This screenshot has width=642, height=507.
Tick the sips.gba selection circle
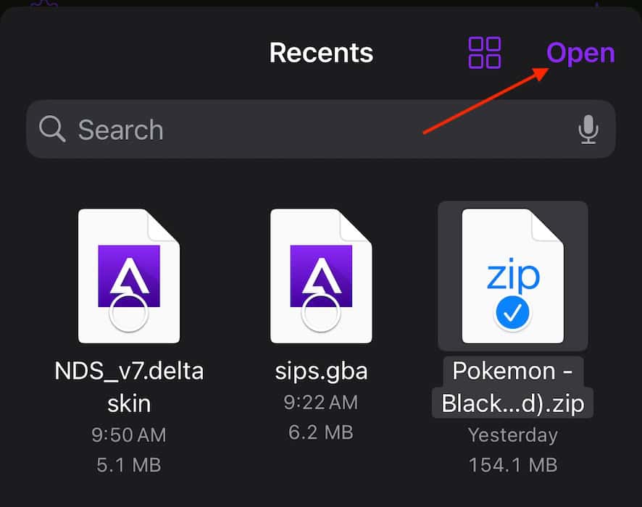click(x=321, y=313)
